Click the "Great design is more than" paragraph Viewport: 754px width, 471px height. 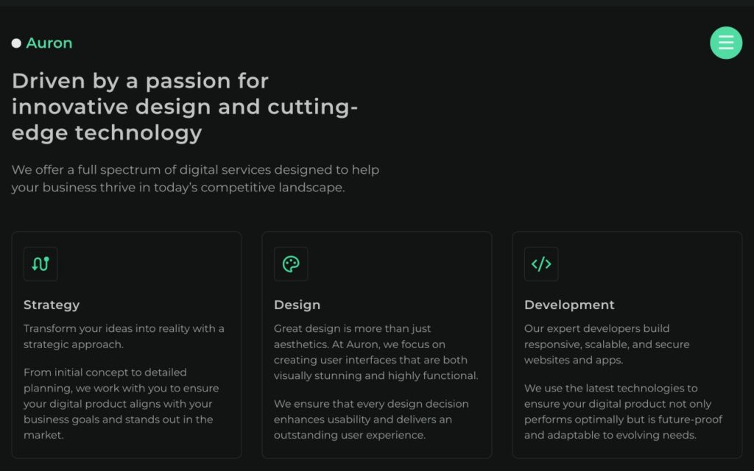point(376,352)
